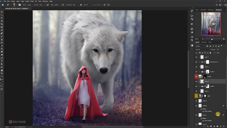Open Smoothing percentage dropdown
Image resolution: width=227 pixels, height=128 pixels.
pyautogui.click(x=78, y=5)
